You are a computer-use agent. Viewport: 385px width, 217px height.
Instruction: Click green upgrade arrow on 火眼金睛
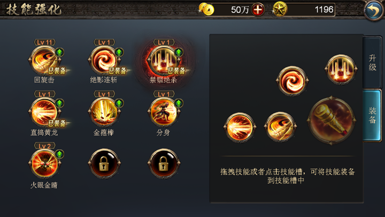(x=59, y=154)
